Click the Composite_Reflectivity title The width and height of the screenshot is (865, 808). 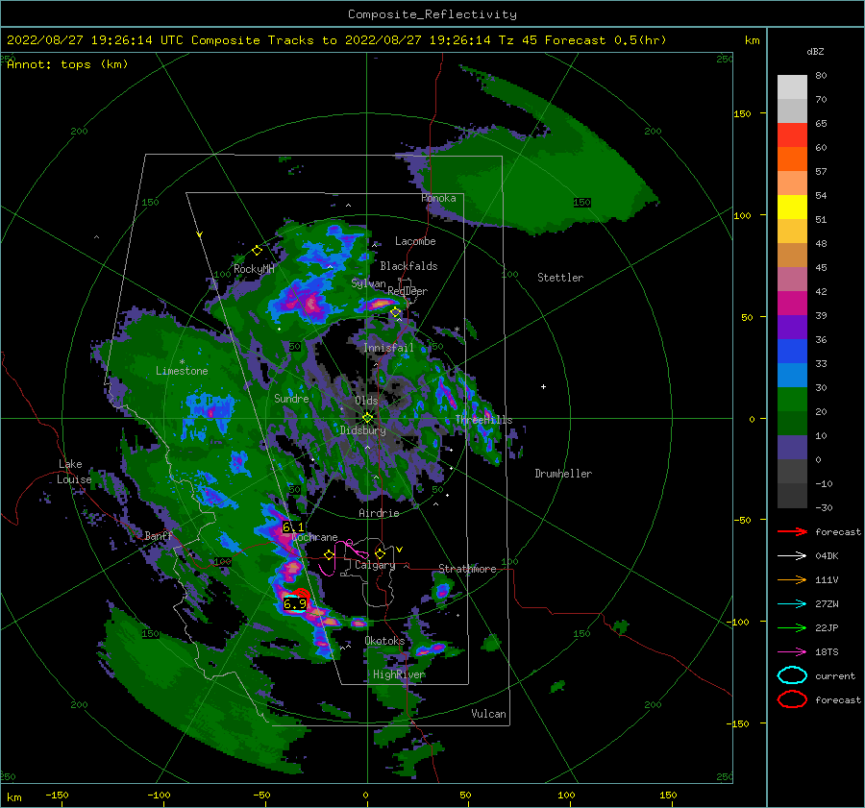(x=432, y=14)
